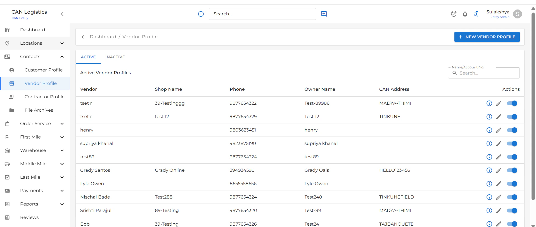Edit vendor Bob
The height and width of the screenshot is (227, 536).
[499, 224]
